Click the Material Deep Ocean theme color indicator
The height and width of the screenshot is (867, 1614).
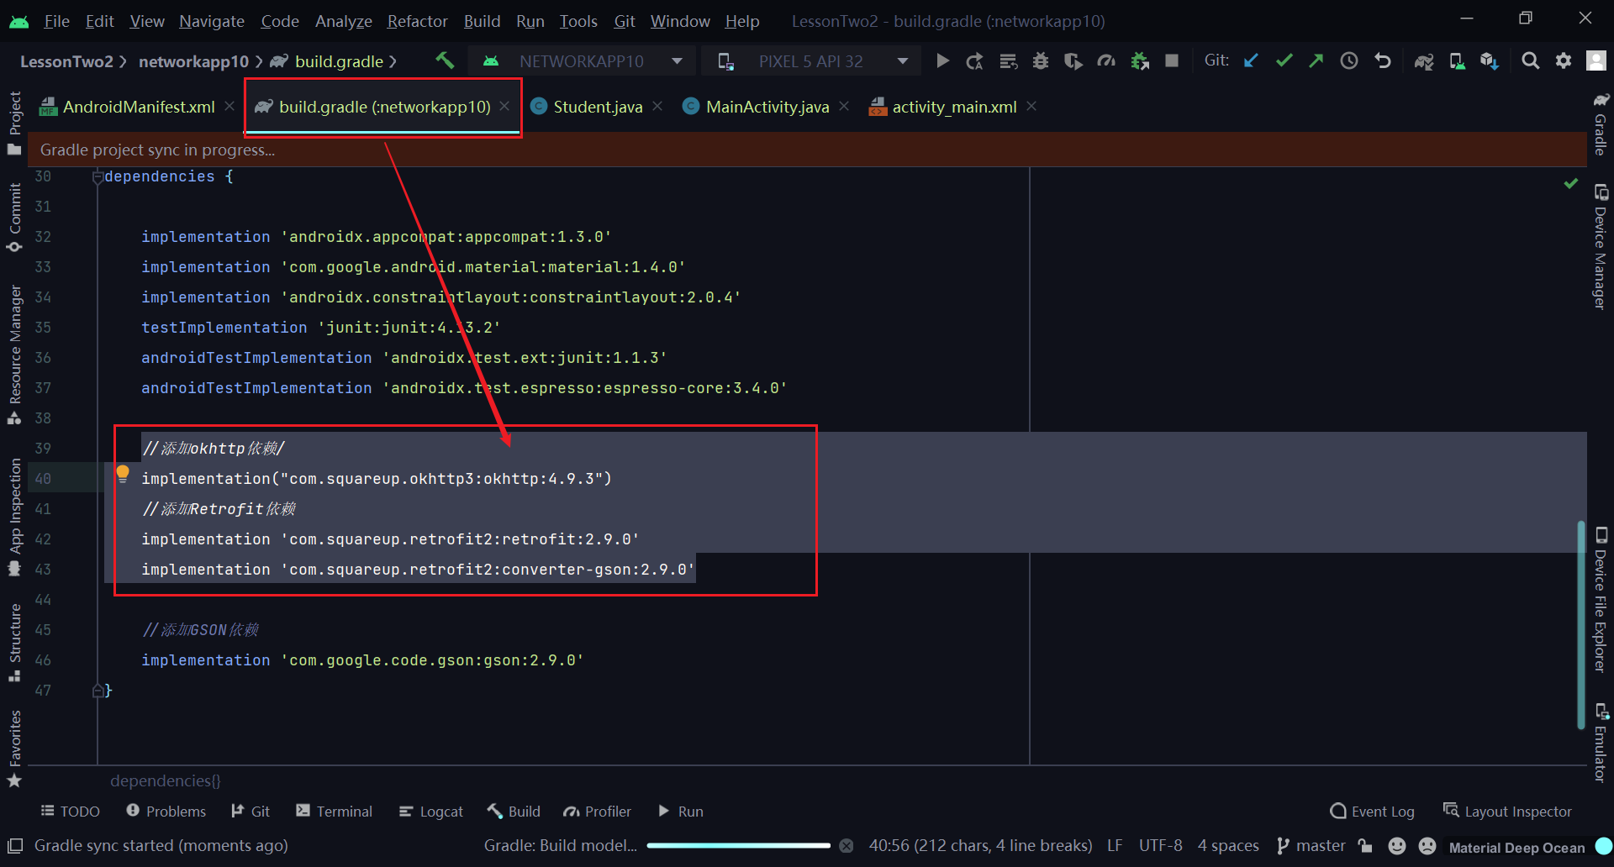click(1604, 846)
